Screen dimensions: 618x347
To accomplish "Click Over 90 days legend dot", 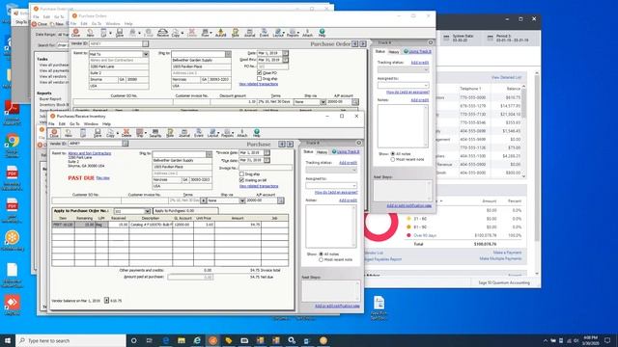I will click(x=408, y=235).
